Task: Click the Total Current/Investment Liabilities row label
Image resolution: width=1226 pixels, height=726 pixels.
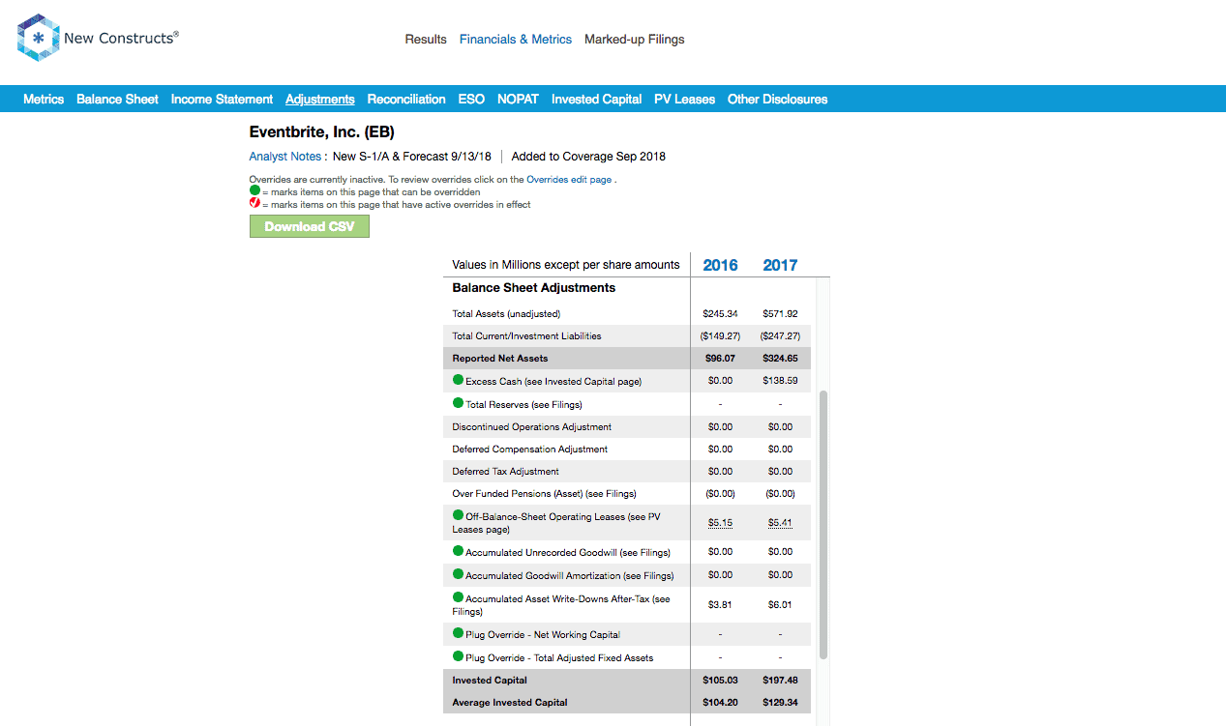Action: (x=526, y=336)
